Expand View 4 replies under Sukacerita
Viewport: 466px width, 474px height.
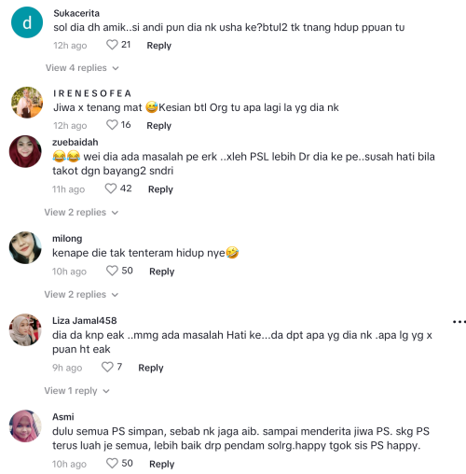(82, 68)
